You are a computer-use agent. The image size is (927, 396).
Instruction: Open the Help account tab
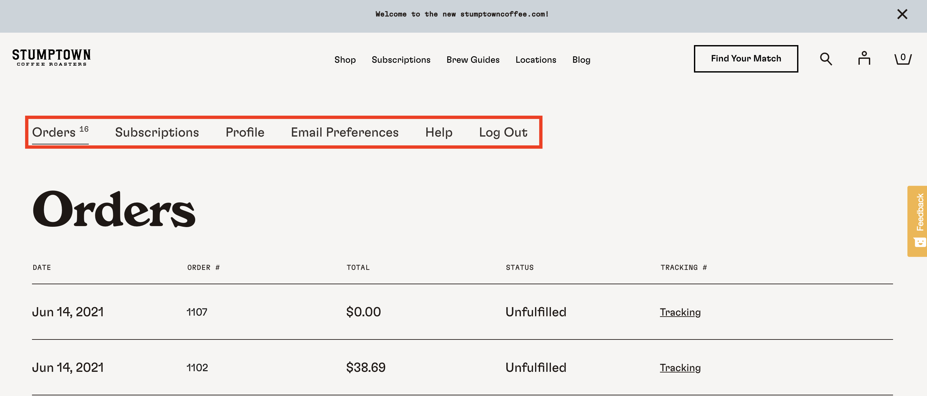439,132
